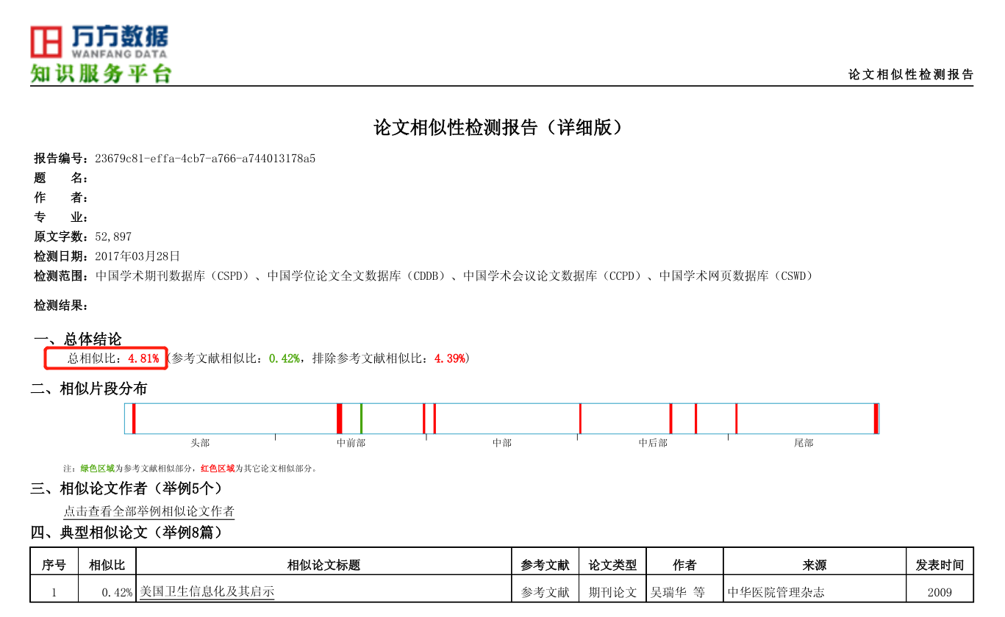Click the highlighted 总相似比 4.81% box
Viewport: 1005px width, 617px height.
(107, 358)
